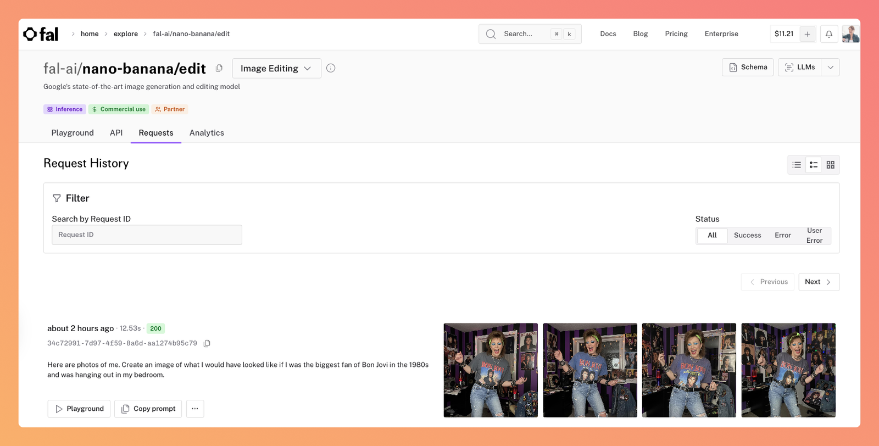Click the Copy prompt button

point(148,409)
